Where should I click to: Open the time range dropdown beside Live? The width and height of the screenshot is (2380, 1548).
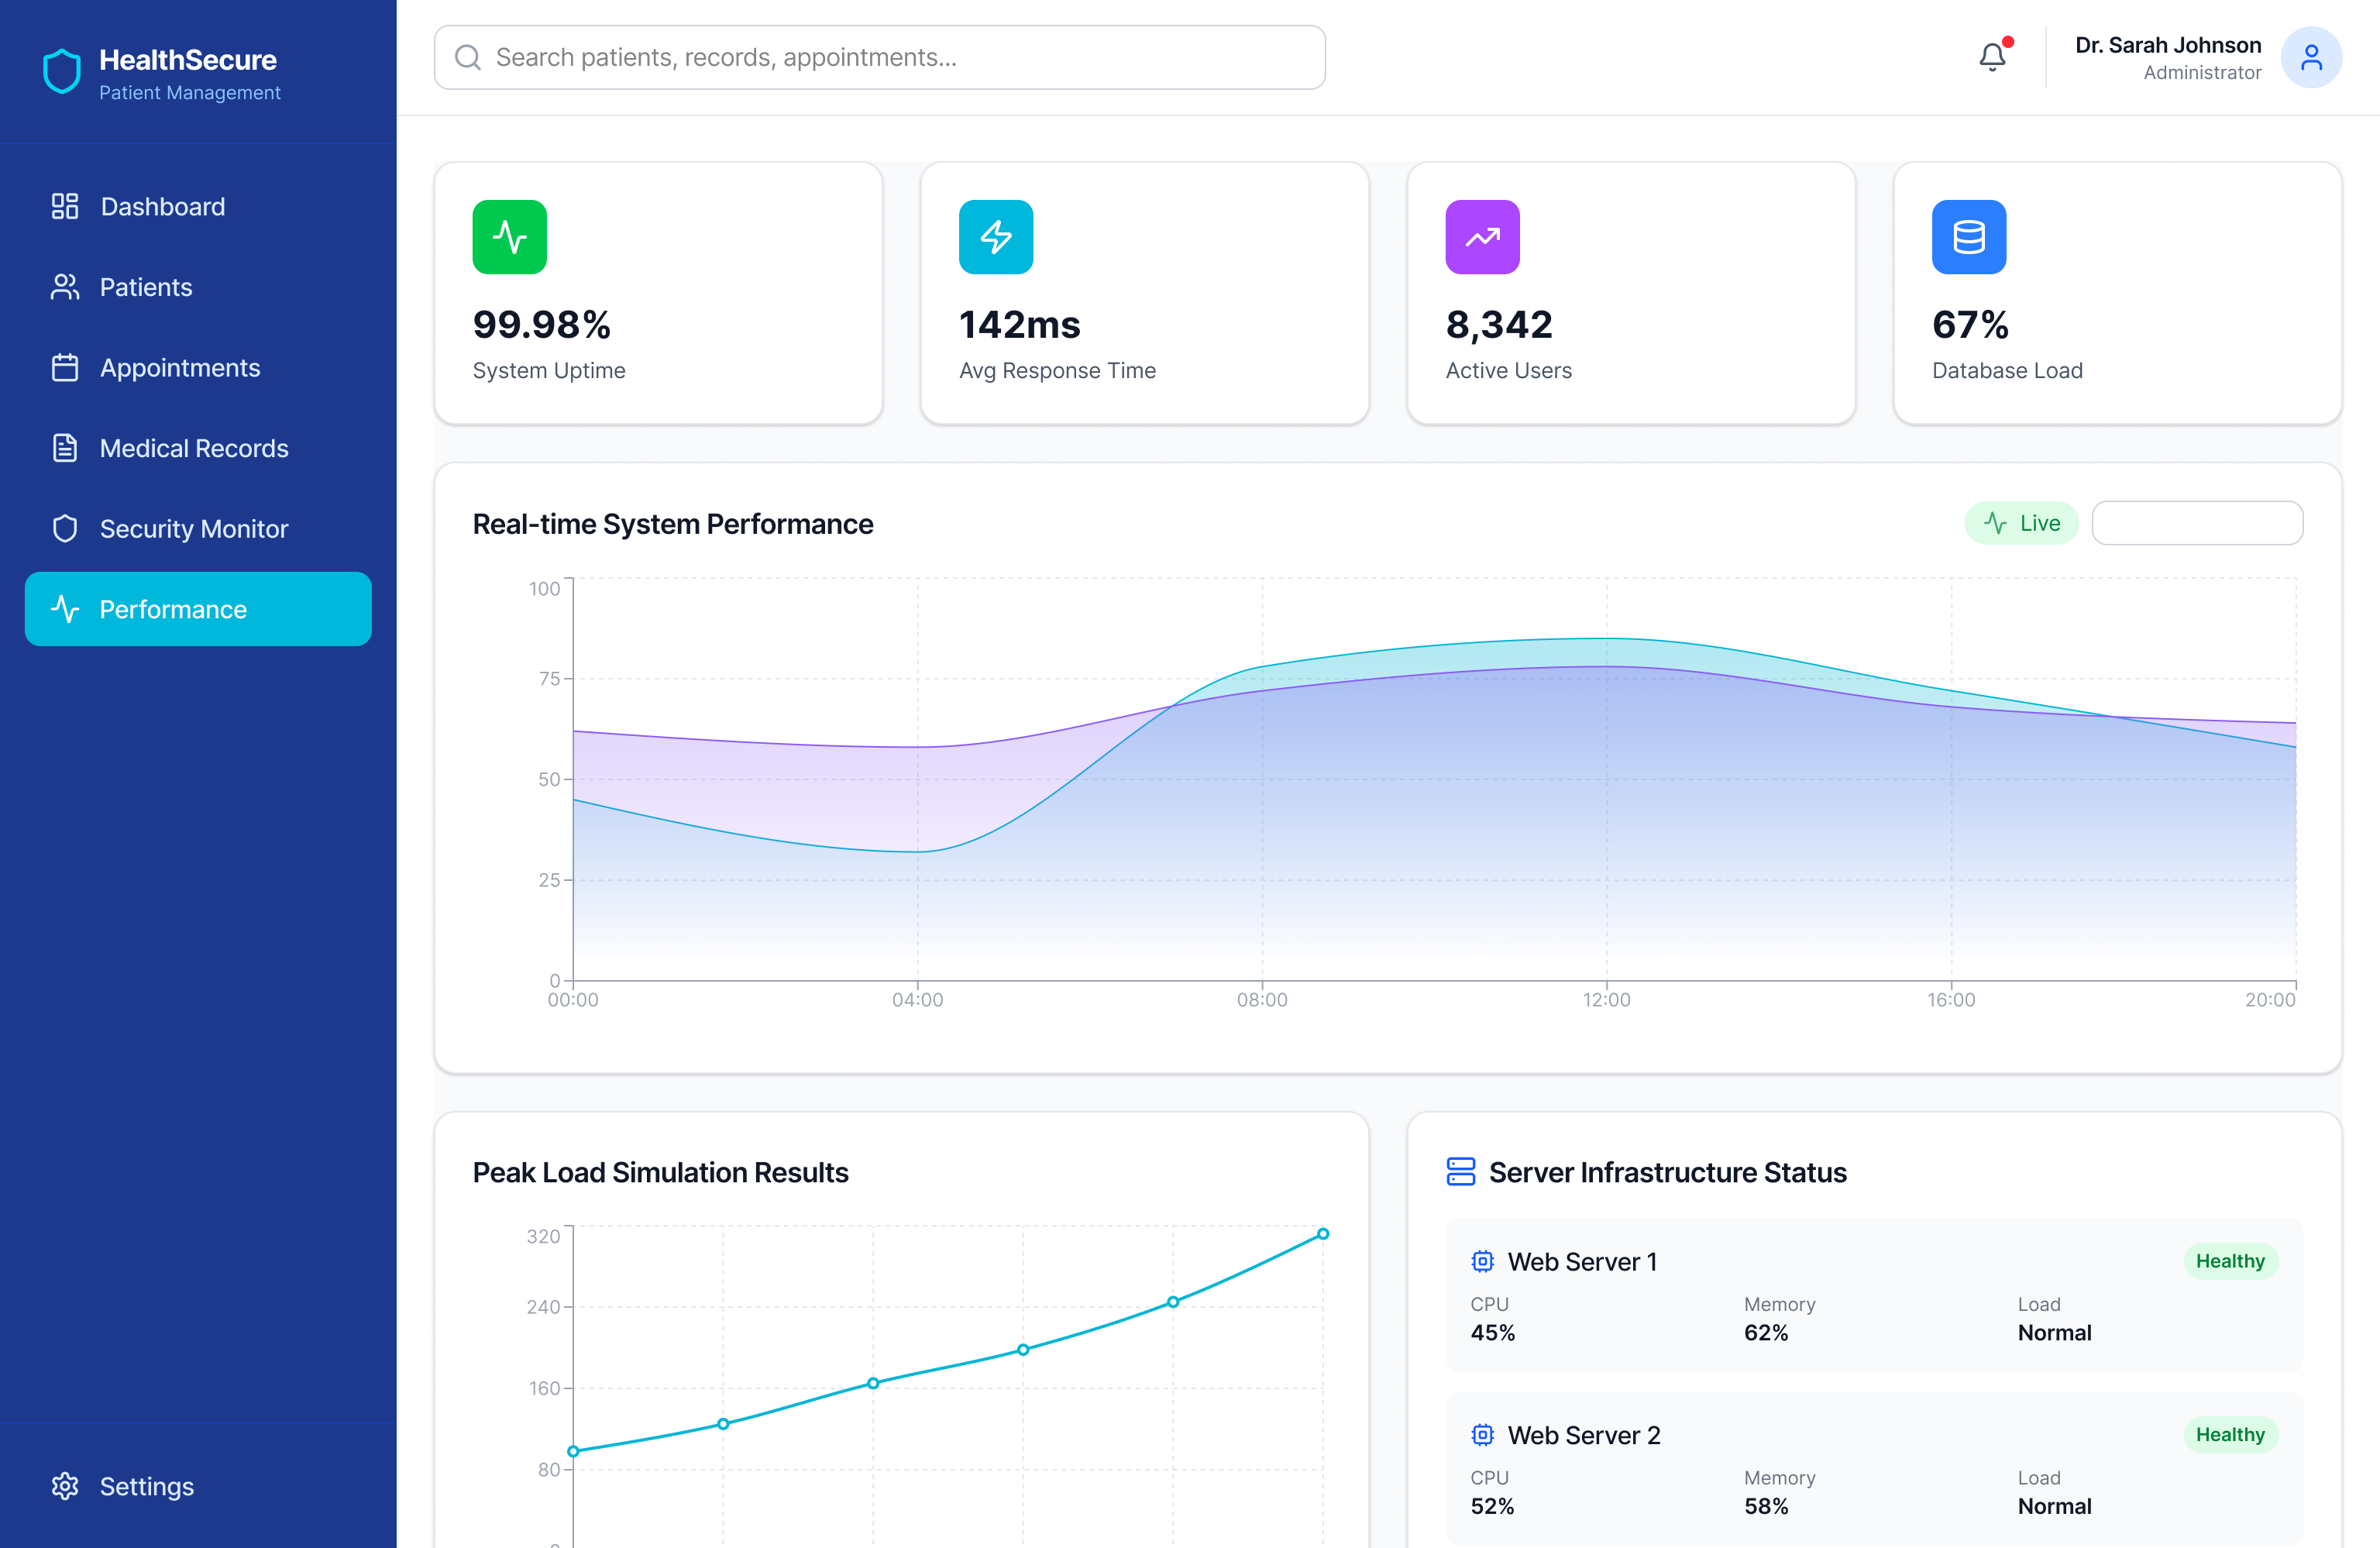(2198, 522)
